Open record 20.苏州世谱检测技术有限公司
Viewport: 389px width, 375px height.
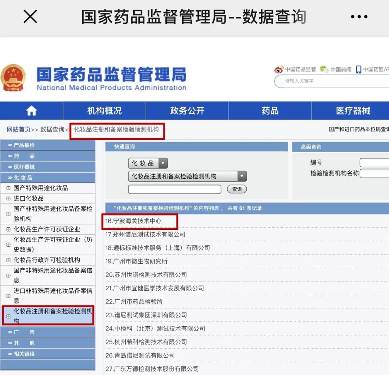pos(146,275)
